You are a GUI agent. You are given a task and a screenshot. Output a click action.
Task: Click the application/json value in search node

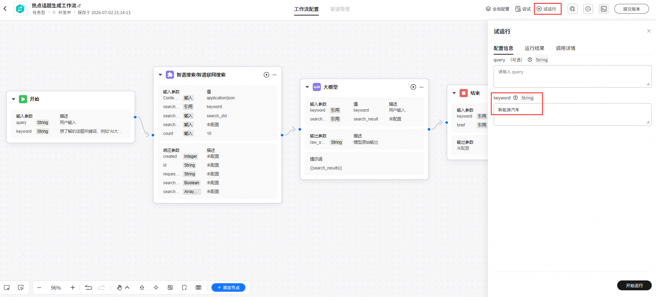click(x=221, y=98)
